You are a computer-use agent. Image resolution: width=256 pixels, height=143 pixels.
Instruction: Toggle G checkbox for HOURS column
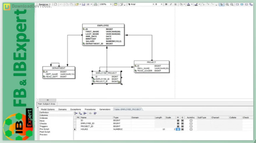[182, 129]
